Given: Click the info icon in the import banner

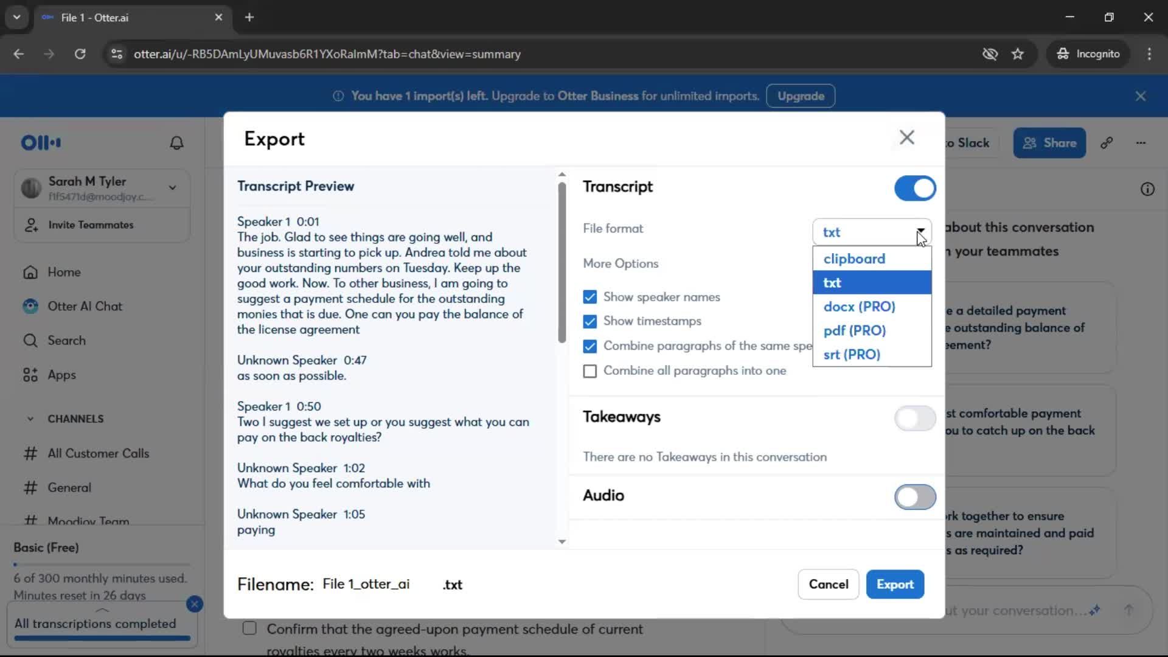Looking at the screenshot, I should [338, 96].
